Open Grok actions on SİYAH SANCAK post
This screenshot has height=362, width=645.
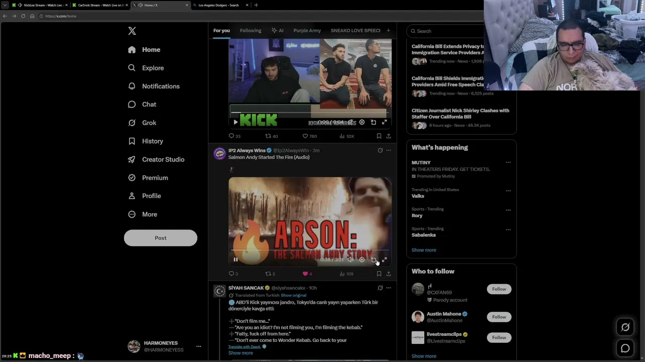click(380, 288)
